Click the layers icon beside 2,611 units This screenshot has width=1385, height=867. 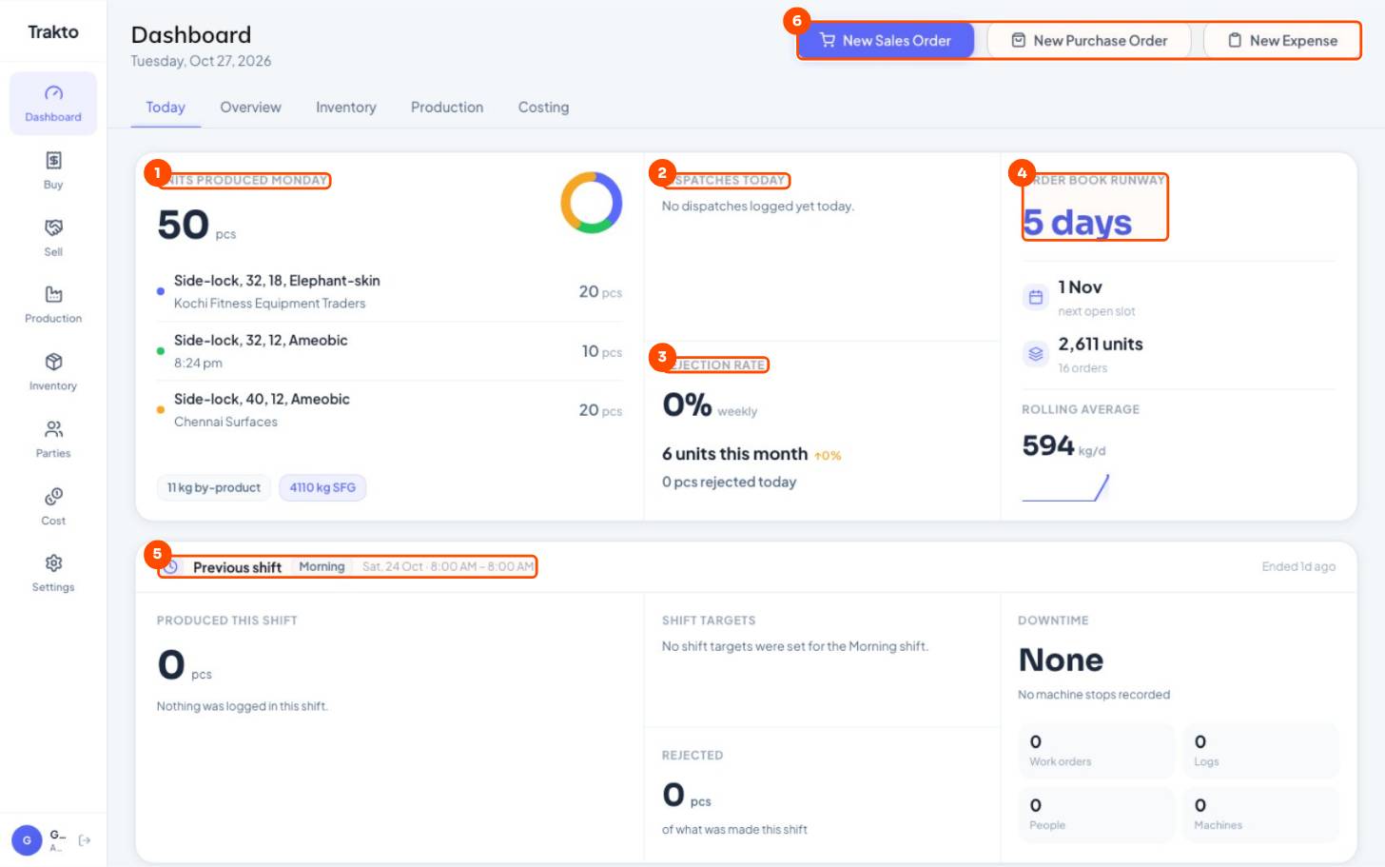(1035, 354)
